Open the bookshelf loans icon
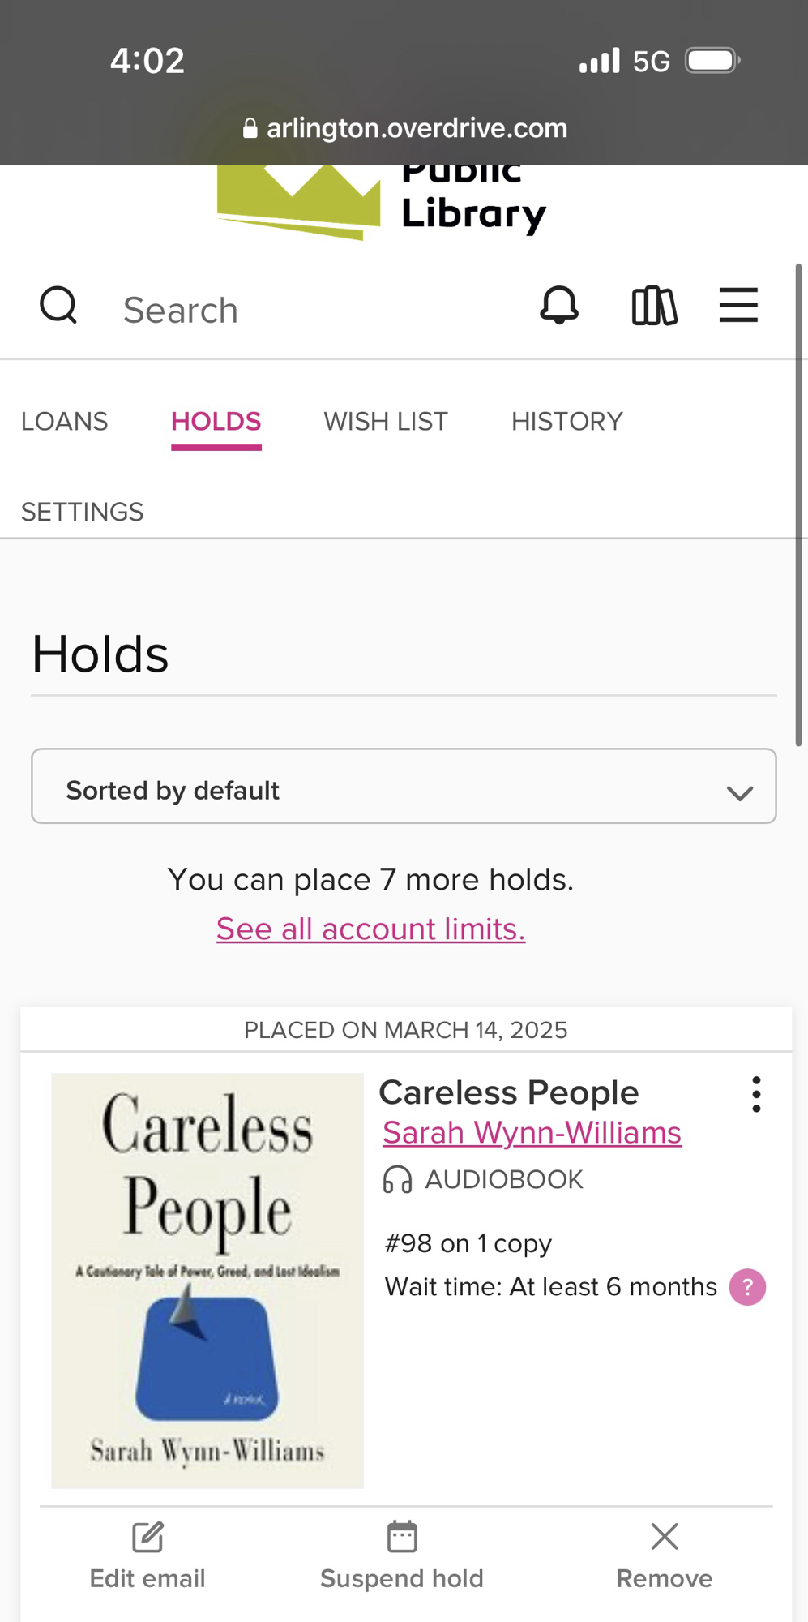This screenshot has width=808, height=1622. 654,306
